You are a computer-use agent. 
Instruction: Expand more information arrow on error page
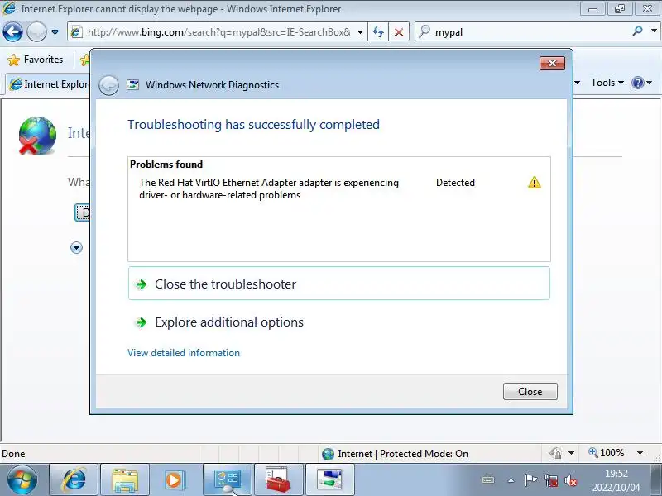click(76, 247)
